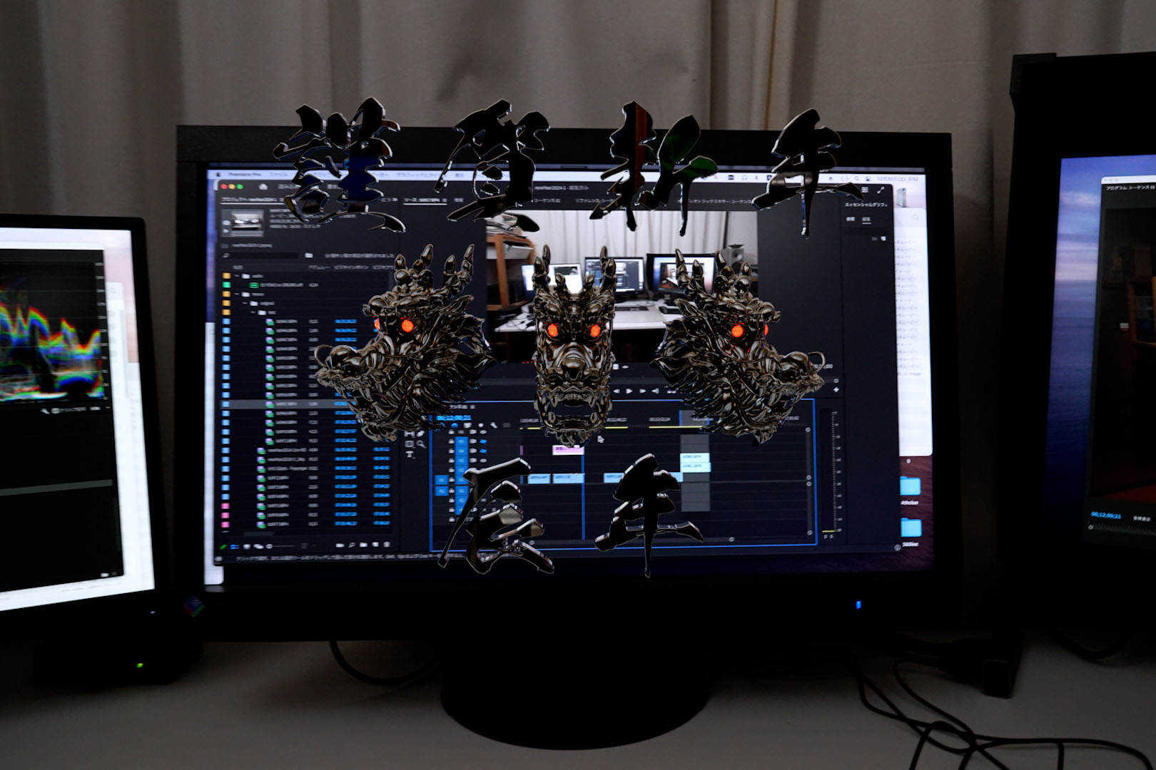Toggle Snap in the Timeline header
This screenshot has width=1156, height=770.
coord(454,426)
